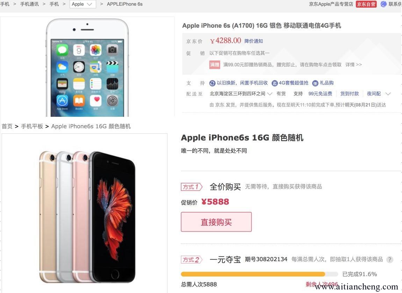Go to 手机通讯 breadcrumb category

click(x=29, y=4)
